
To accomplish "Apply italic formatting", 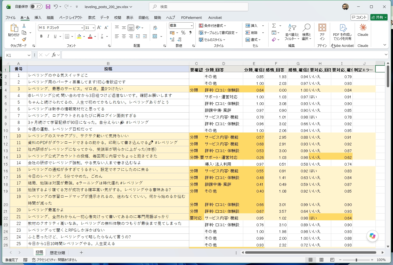I will pyautogui.click(x=48, y=36).
